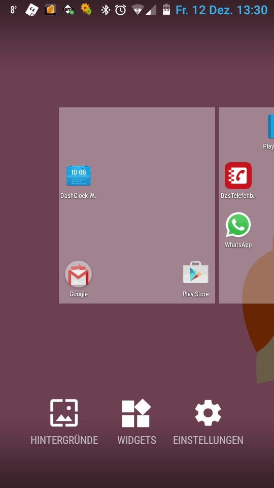The width and height of the screenshot is (274, 488).
Task: Tap the Wi-Fi signal status icon
Action: pos(138,10)
